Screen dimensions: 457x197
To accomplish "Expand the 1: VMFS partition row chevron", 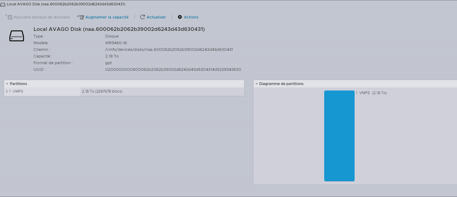I will (x=7, y=91).
